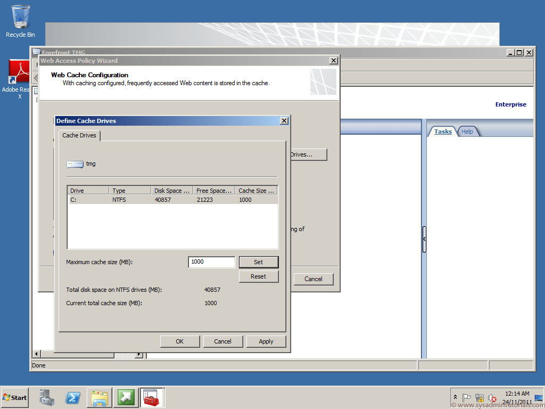Click the Cache Drives... wizard button
This screenshot has width=545, height=409.
pos(309,154)
